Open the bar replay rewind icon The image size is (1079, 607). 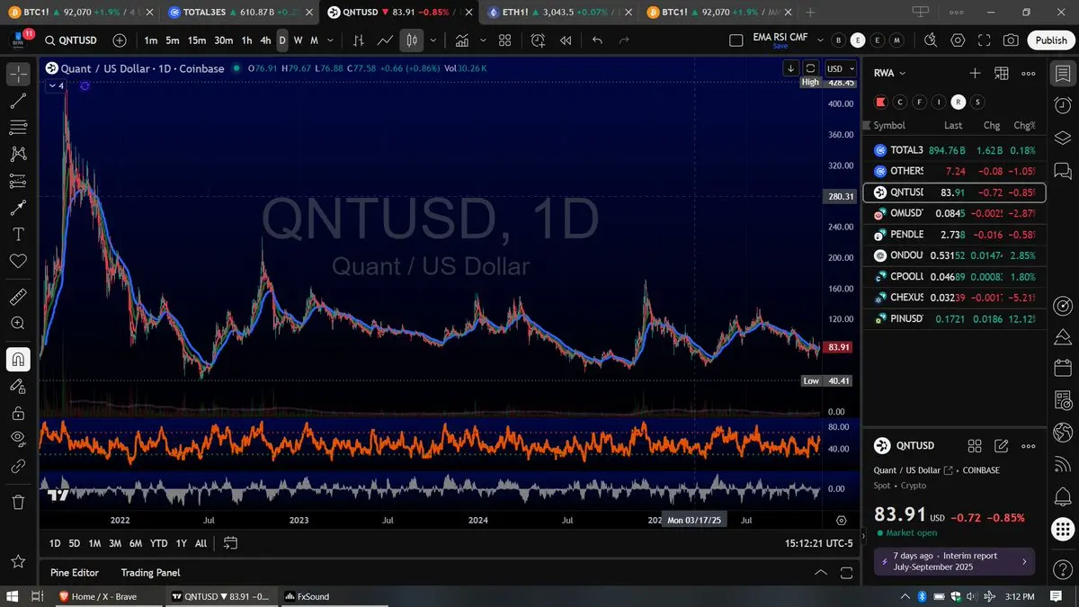coord(566,40)
